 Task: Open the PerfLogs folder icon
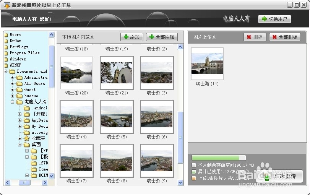(x=6, y=47)
